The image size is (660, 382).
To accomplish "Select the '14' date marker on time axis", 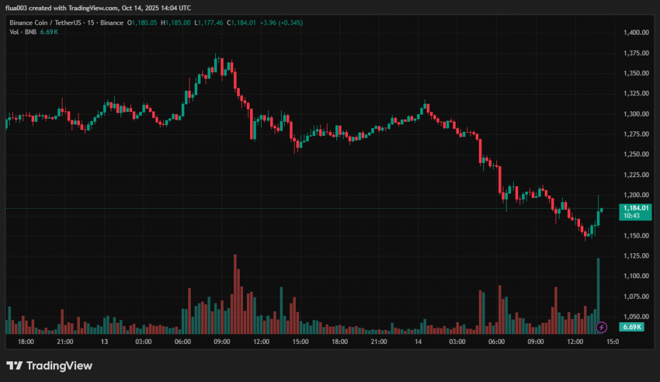I will pos(418,341).
